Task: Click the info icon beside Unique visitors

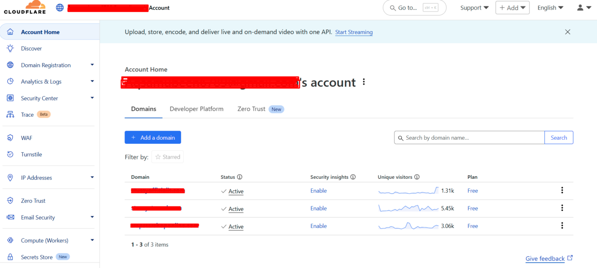Action: pos(417,177)
